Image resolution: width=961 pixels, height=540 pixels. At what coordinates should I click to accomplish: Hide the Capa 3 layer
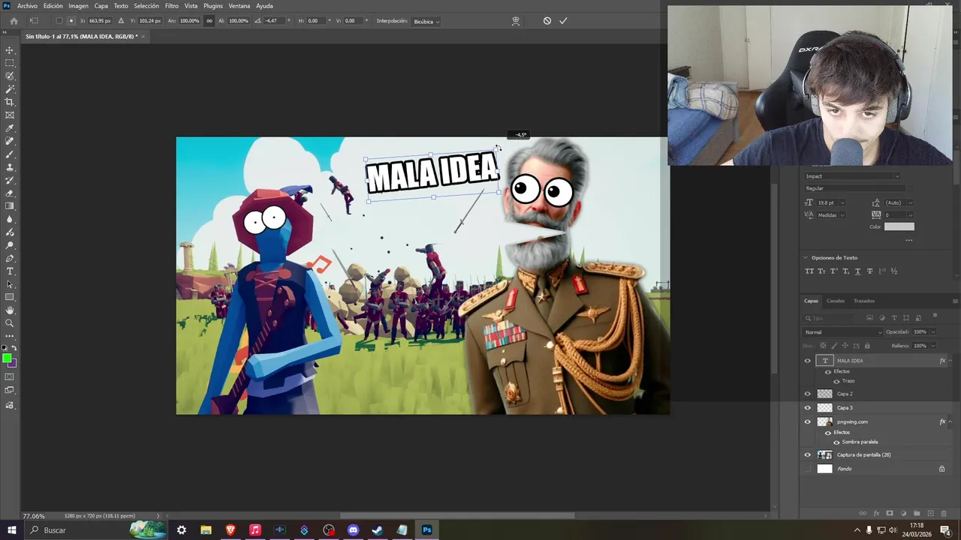(x=808, y=408)
